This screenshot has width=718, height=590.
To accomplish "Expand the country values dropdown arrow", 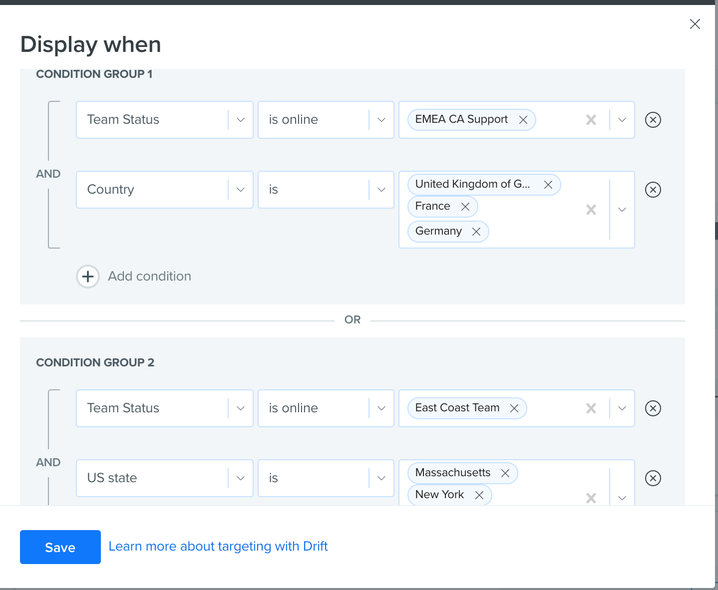I will pos(622,210).
